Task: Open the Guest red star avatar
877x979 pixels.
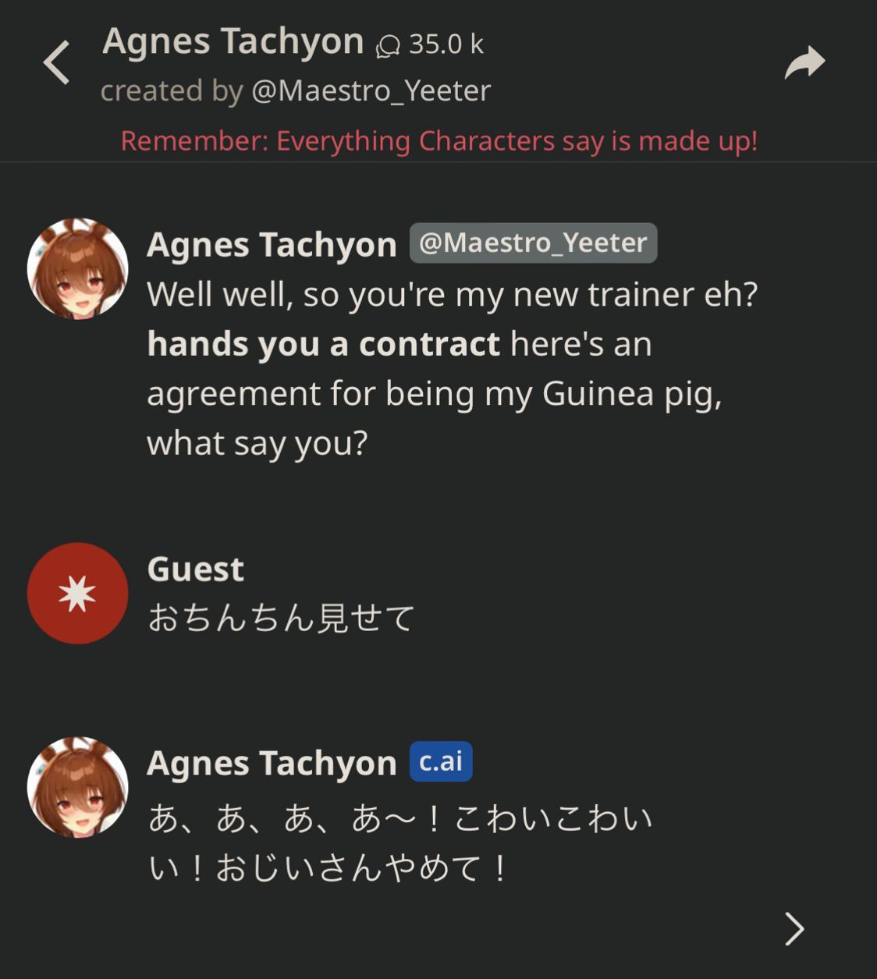Action: (77, 593)
